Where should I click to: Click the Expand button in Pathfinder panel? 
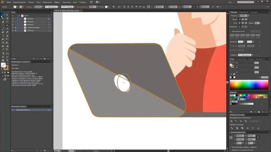tap(254, 121)
